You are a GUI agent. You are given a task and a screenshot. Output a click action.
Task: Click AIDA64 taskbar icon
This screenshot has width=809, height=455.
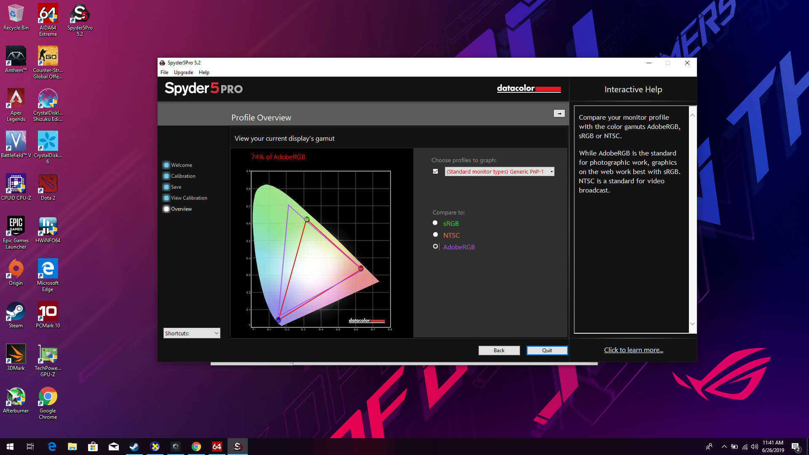tap(217, 447)
